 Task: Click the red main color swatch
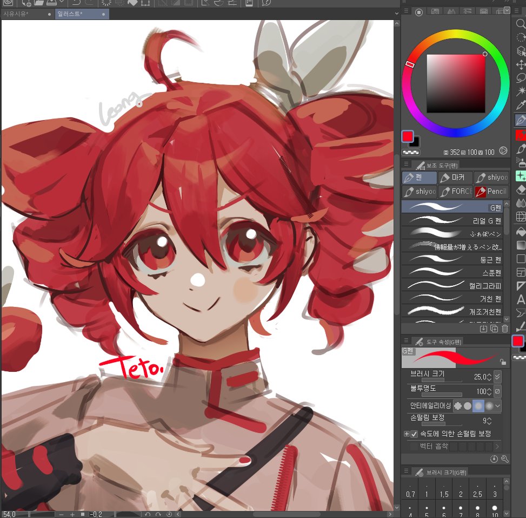[408, 136]
